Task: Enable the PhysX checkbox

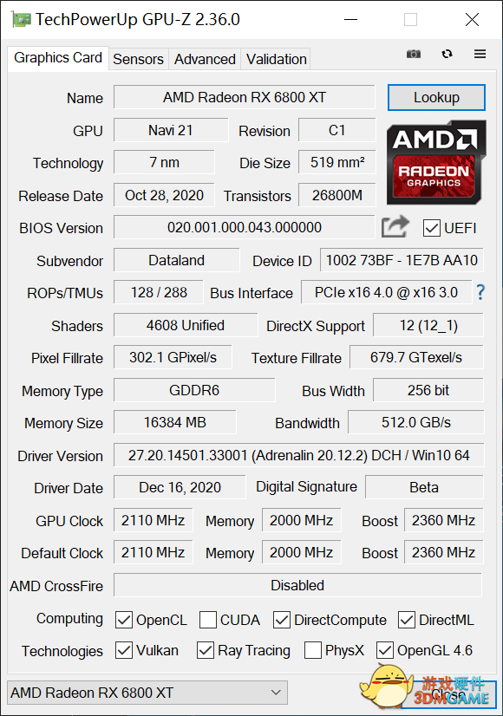Action: point(312,650)
